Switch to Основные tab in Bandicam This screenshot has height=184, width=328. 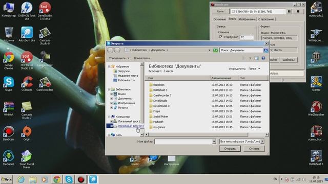pos(219,19)
